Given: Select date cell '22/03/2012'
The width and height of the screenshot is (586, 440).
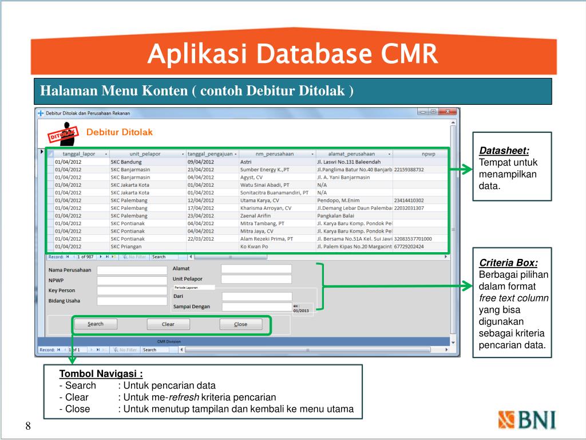Looking at the screenshot, I should pyautogui.click(x=213, y=239).
